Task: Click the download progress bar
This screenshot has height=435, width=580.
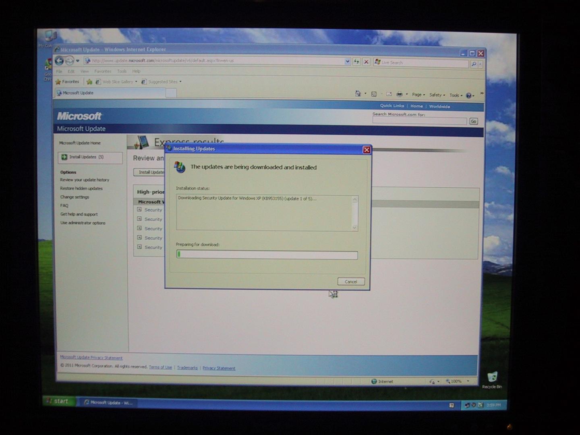Action: [x=267, y=255]
